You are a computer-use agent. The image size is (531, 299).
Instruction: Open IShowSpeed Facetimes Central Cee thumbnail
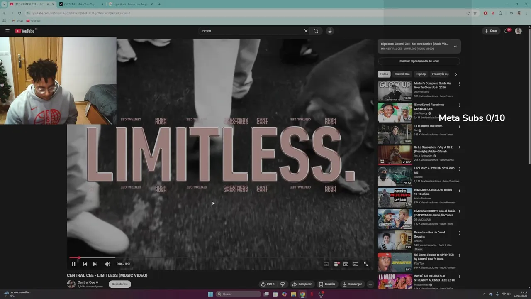pyautogui.click(x=395, y=112)
